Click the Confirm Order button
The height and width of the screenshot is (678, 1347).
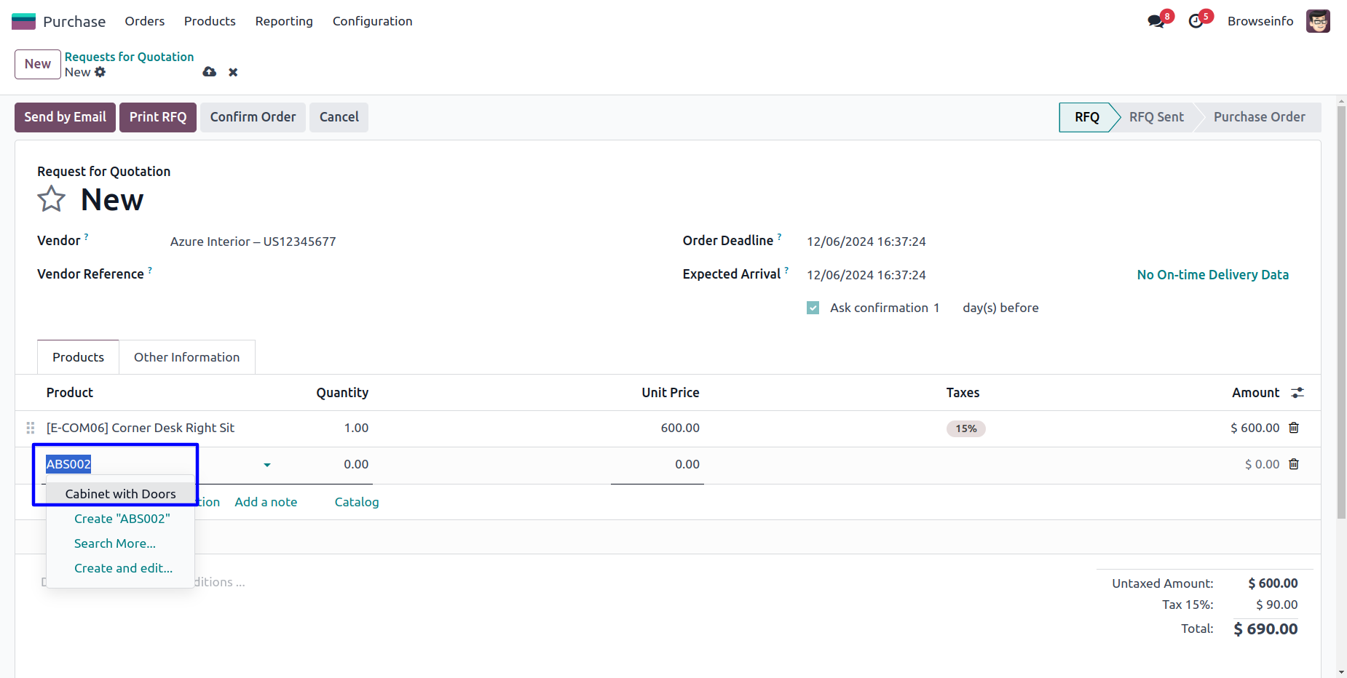tap(253, 117)
